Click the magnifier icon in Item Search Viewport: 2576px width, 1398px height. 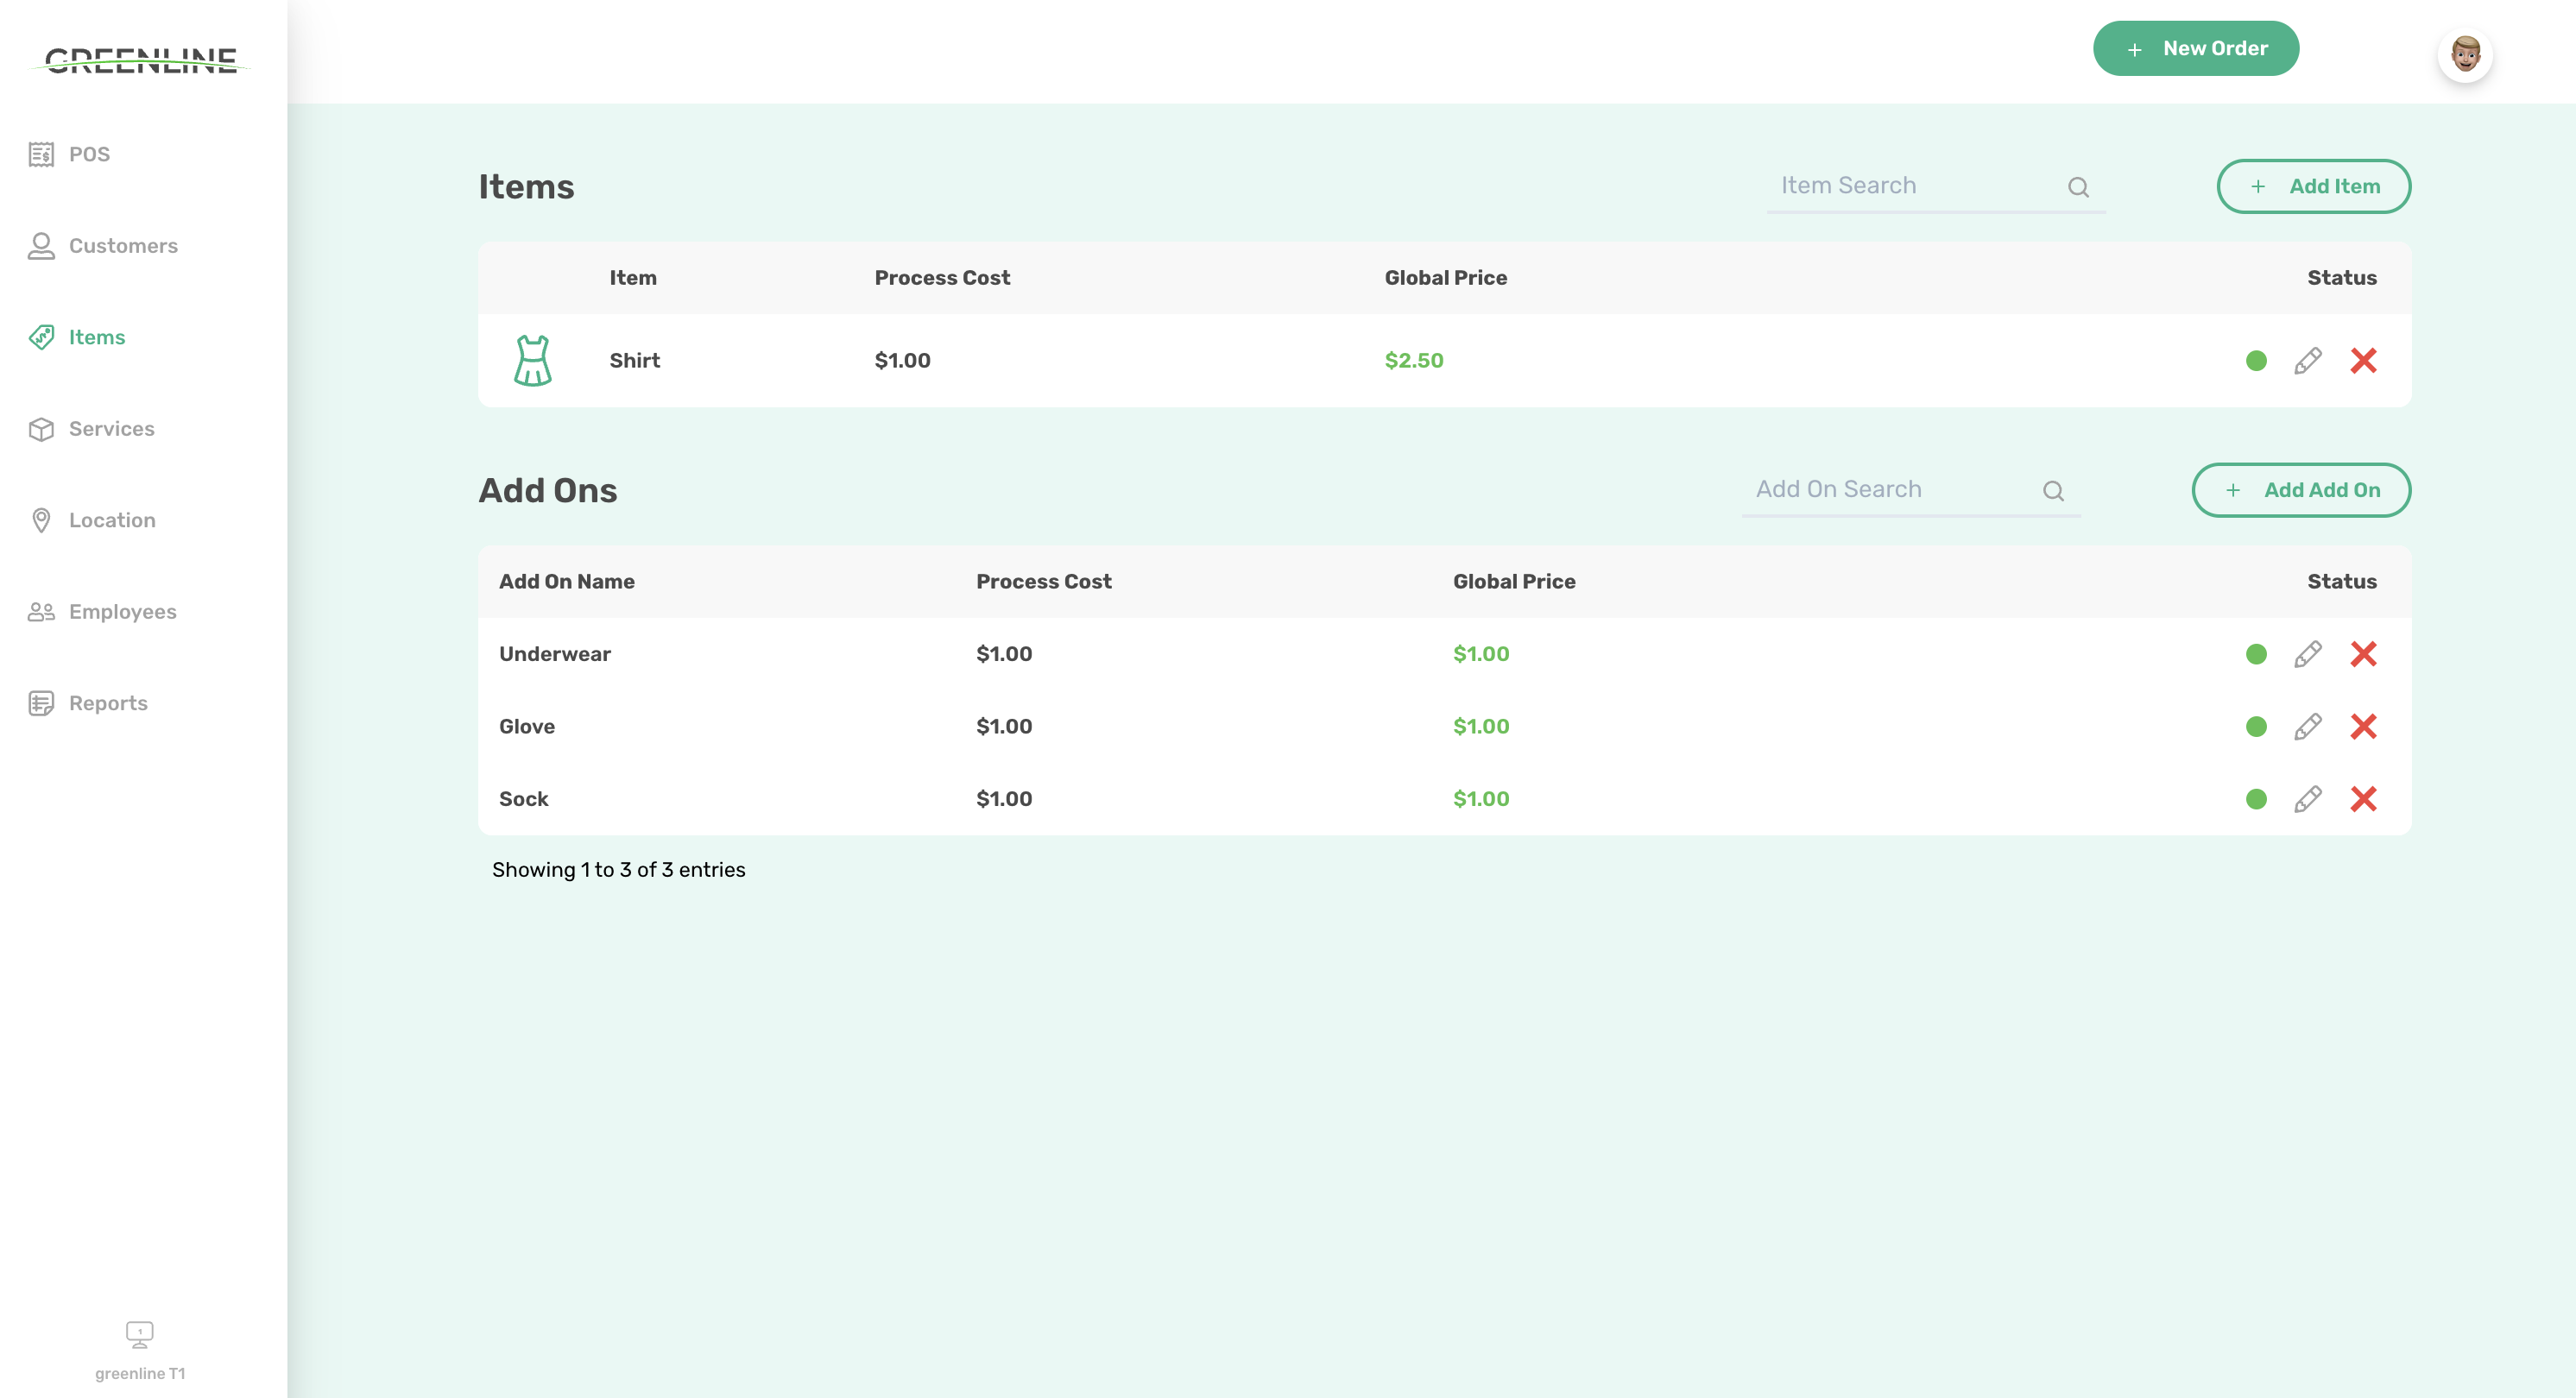tap(2079, 187)
